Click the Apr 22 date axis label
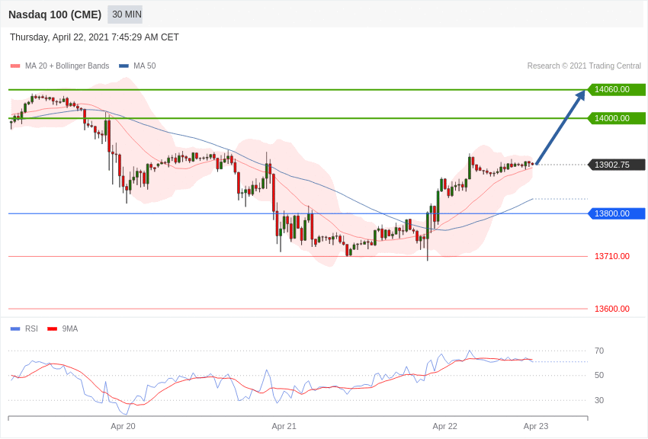This screenshot has height=439, width=648. 444,427
